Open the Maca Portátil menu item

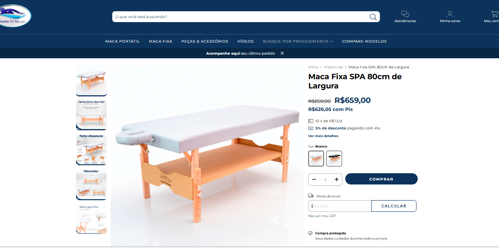click(122, 41)
